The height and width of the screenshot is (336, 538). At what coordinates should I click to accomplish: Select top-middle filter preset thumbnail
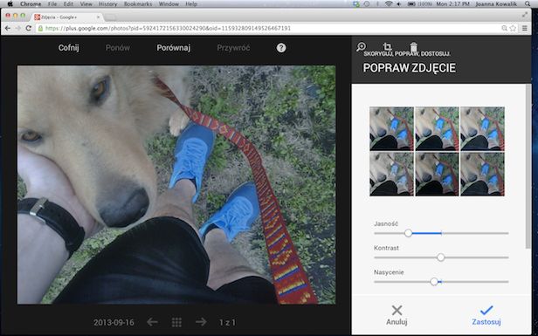coord(437,129)
